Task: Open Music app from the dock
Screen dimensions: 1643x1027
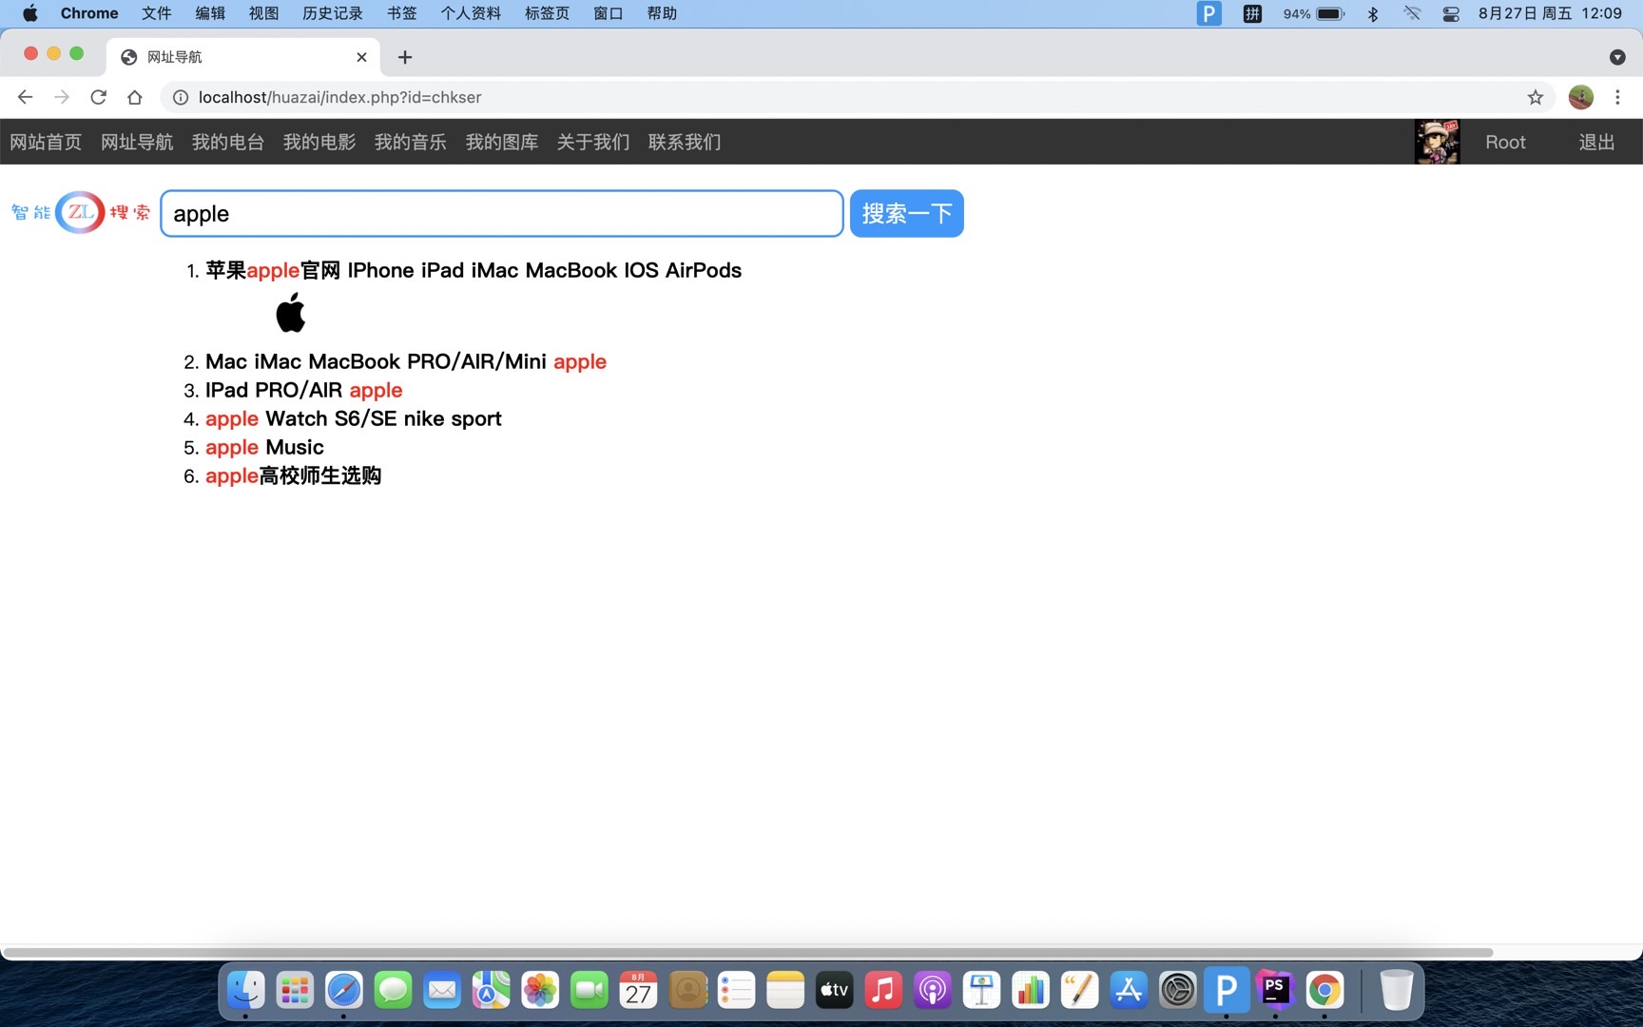Action: pos(883,990)
